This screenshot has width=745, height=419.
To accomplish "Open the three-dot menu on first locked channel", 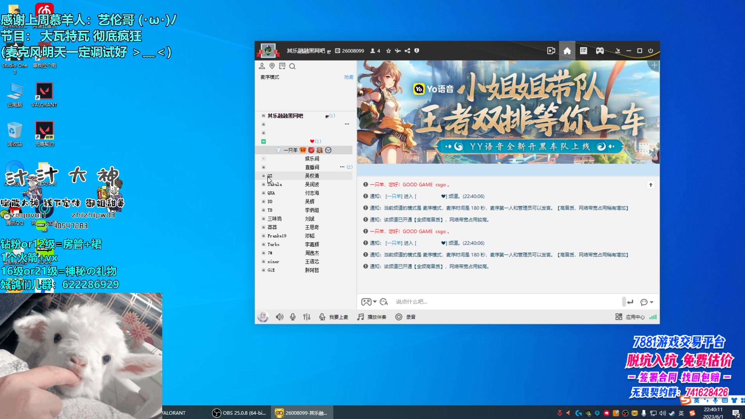I will (347, 124).
